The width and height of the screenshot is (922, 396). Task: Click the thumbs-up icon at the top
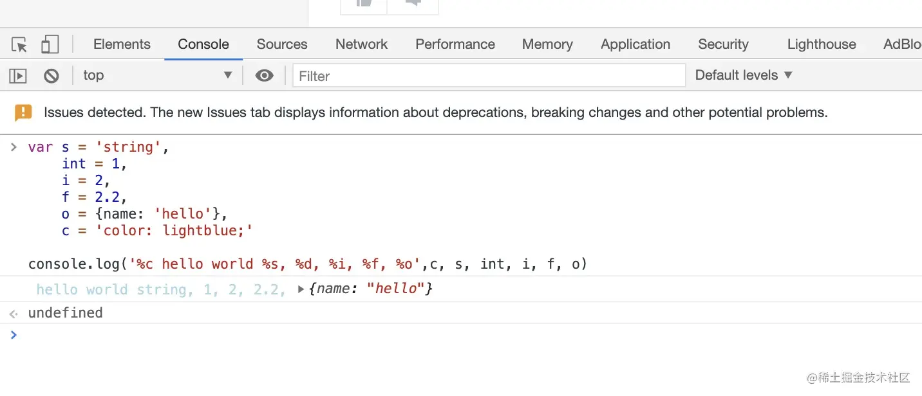(364, 3)
